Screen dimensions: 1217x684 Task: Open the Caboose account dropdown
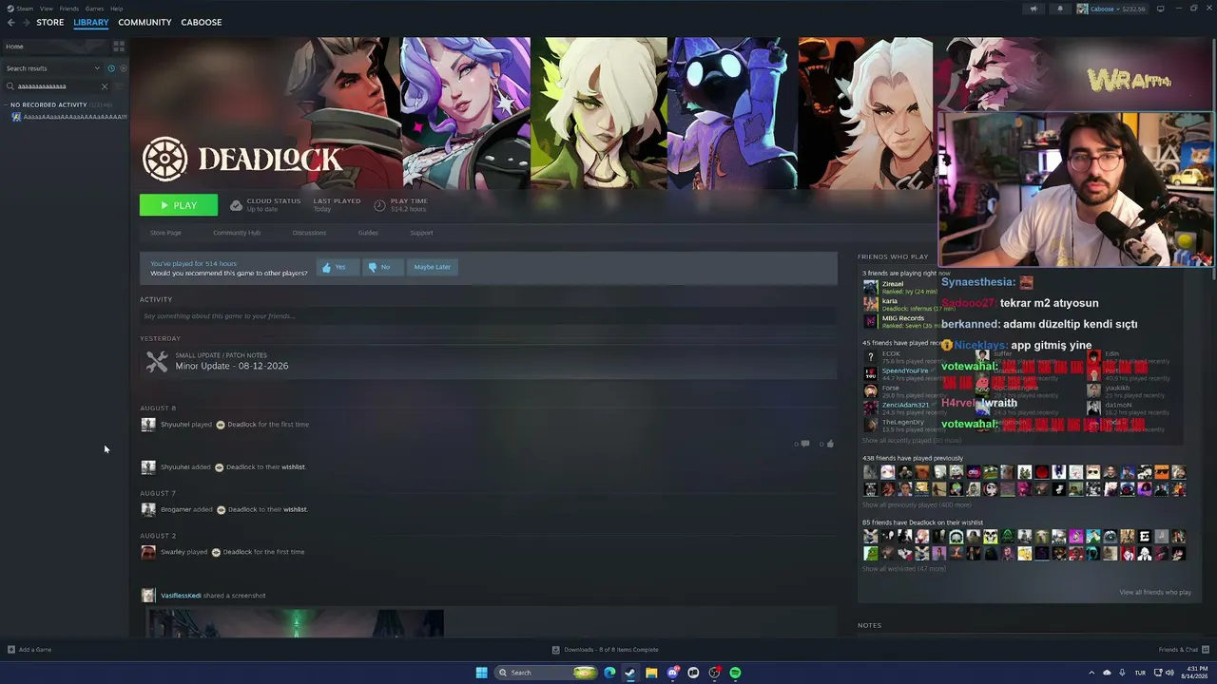(1111, 9)
